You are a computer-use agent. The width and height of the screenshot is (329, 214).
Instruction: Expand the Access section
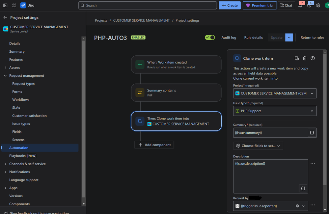coord(6,67)
